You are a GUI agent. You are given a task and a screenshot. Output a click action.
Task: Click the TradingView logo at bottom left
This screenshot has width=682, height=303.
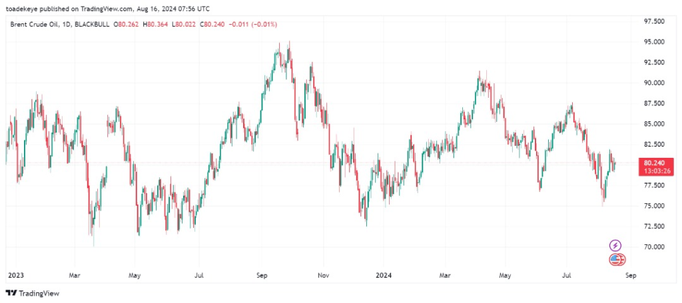click(x=31, y=293)
